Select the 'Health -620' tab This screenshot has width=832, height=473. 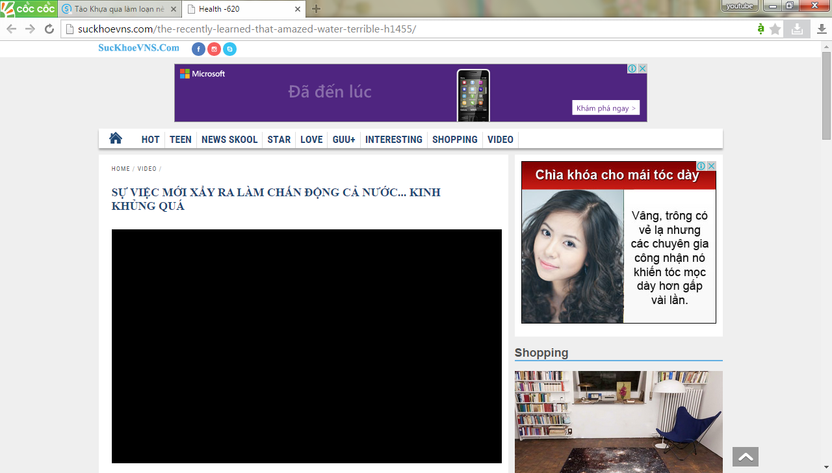[x=244, y=9]
